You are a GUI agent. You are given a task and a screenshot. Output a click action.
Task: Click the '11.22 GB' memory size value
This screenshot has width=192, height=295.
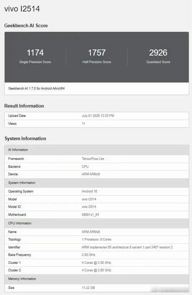pos(88,288)
